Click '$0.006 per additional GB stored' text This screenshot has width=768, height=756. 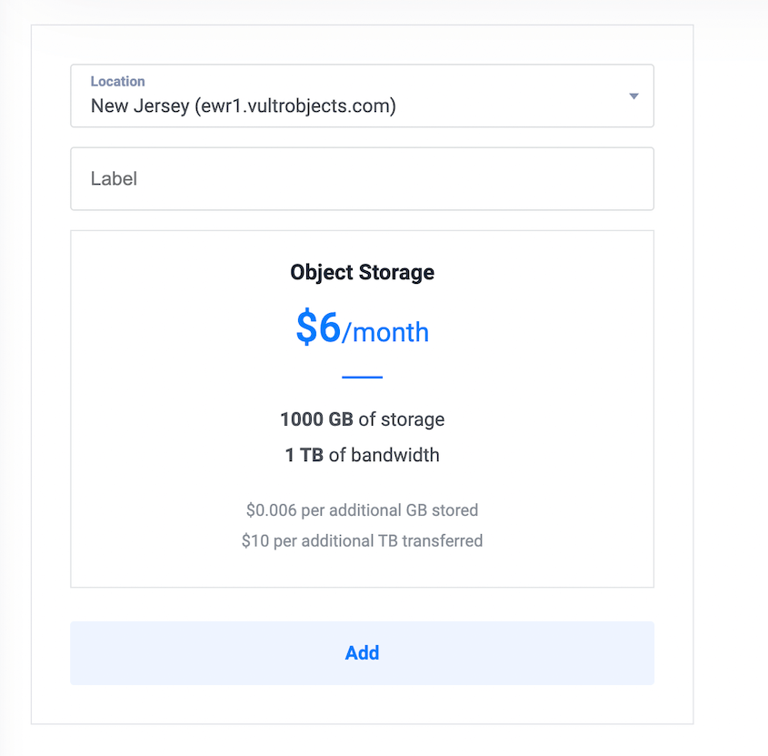click(363, 509)
